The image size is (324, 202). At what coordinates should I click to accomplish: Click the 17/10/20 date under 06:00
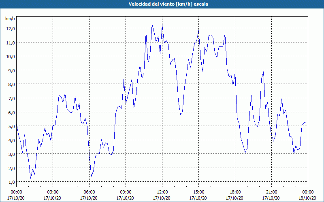pos(89,198)
